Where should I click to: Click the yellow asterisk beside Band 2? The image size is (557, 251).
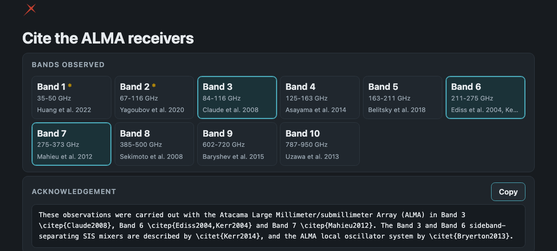(x=154, y=86)
